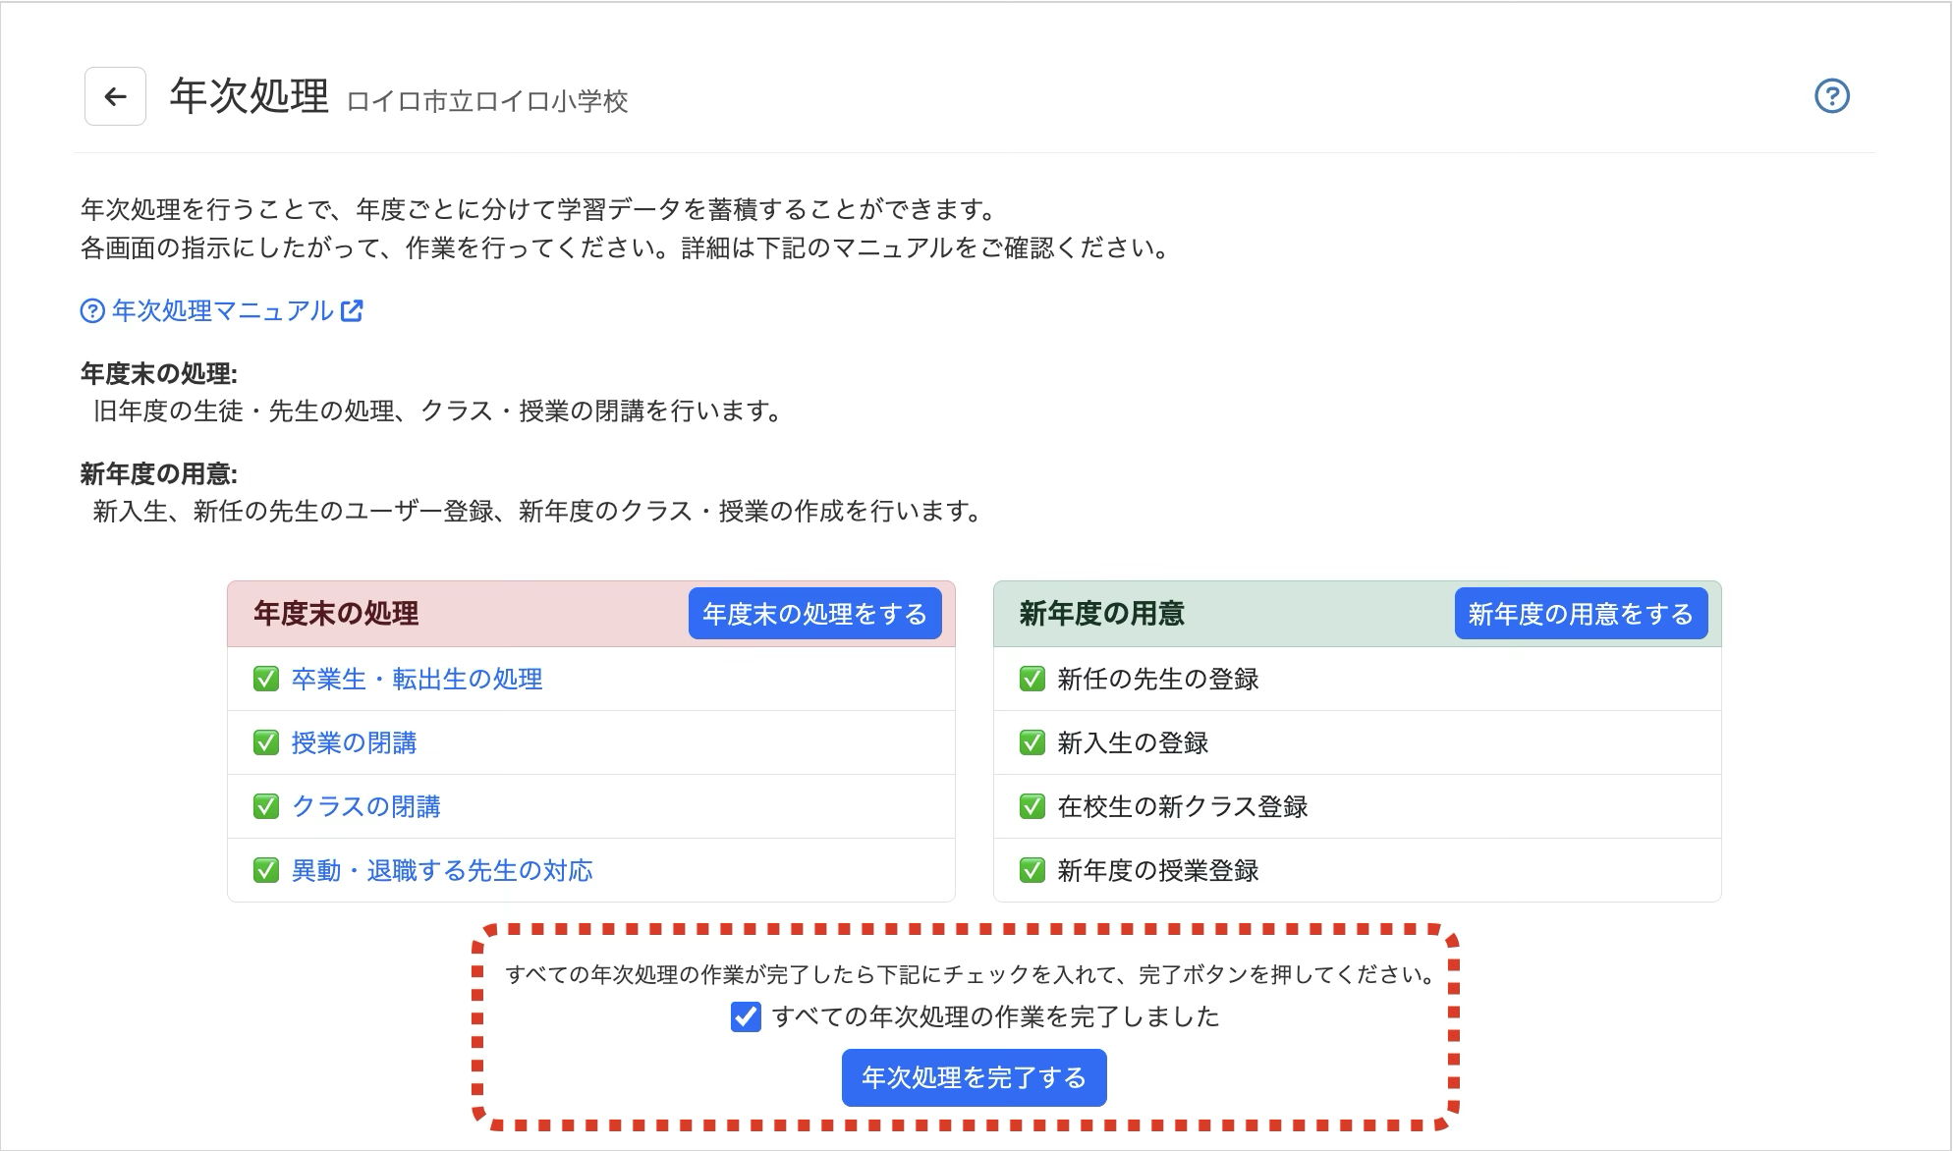Uncheck すべての年次処理の作業を完了しました checkbox
The width and height of the screenshot is (1953, 1151).
click(746, 1016)
